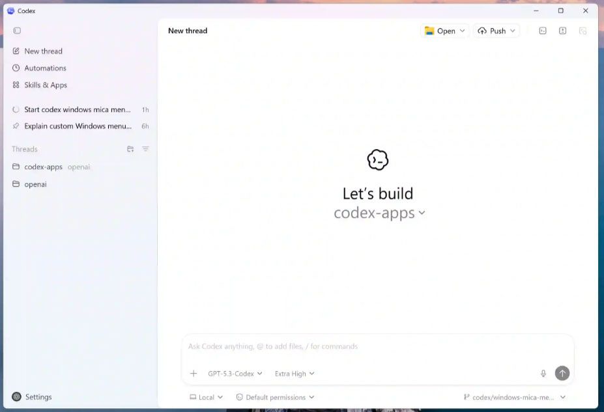Open the Extra High reasoning dropdown

(295, 374)
